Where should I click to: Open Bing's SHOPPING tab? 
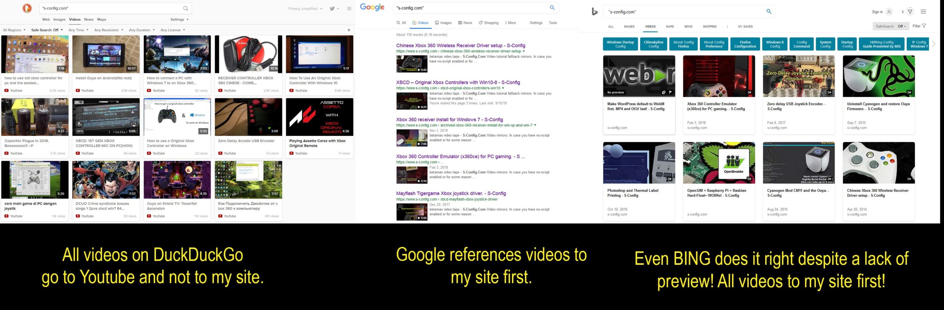[x=709, y=27]
